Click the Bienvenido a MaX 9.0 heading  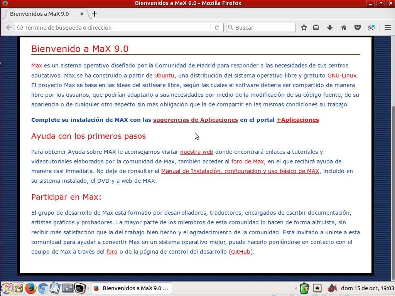click(80, 49)
